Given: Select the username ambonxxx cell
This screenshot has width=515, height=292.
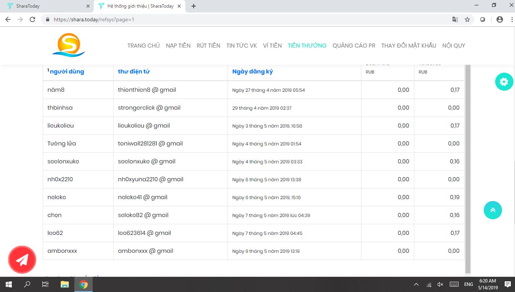Looking at the screenshot, I should point(78,251).
